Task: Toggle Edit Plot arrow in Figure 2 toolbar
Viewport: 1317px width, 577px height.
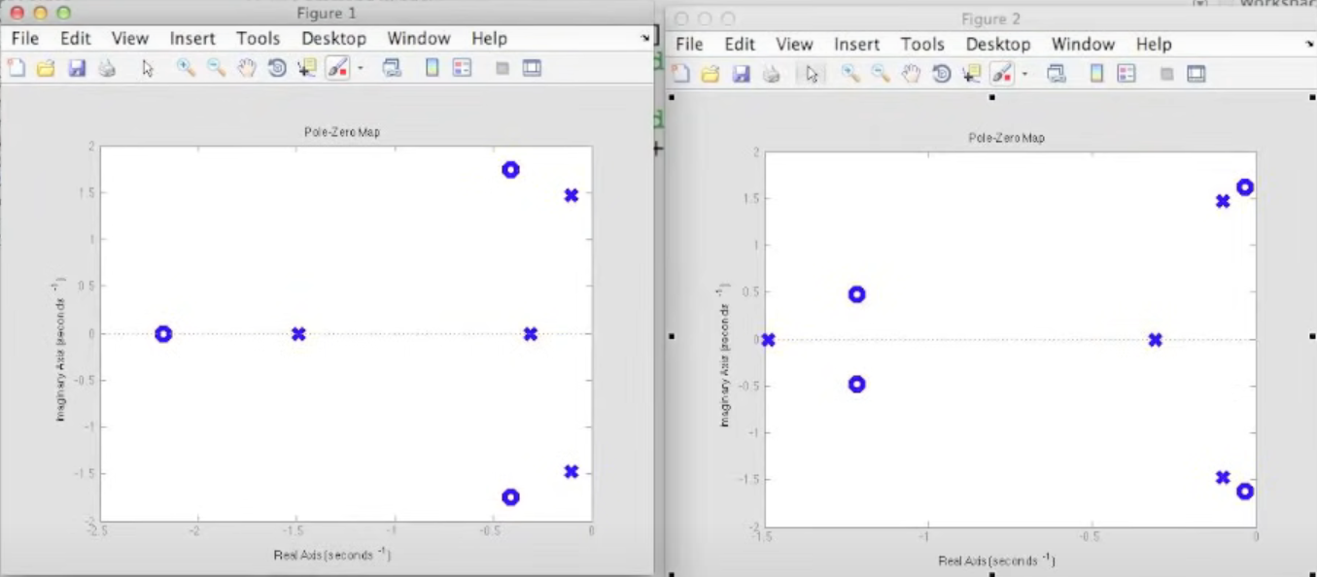Action: (x=813, y=74)
